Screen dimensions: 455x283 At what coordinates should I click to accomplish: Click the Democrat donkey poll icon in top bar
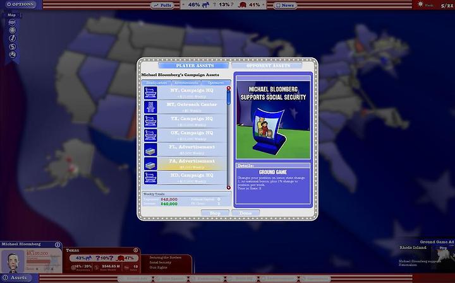(x=205, y=4)
